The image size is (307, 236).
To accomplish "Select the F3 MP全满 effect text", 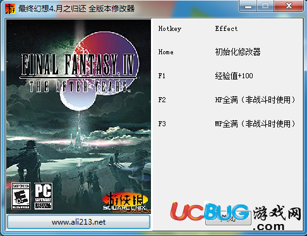I will (x=255, y=124).
